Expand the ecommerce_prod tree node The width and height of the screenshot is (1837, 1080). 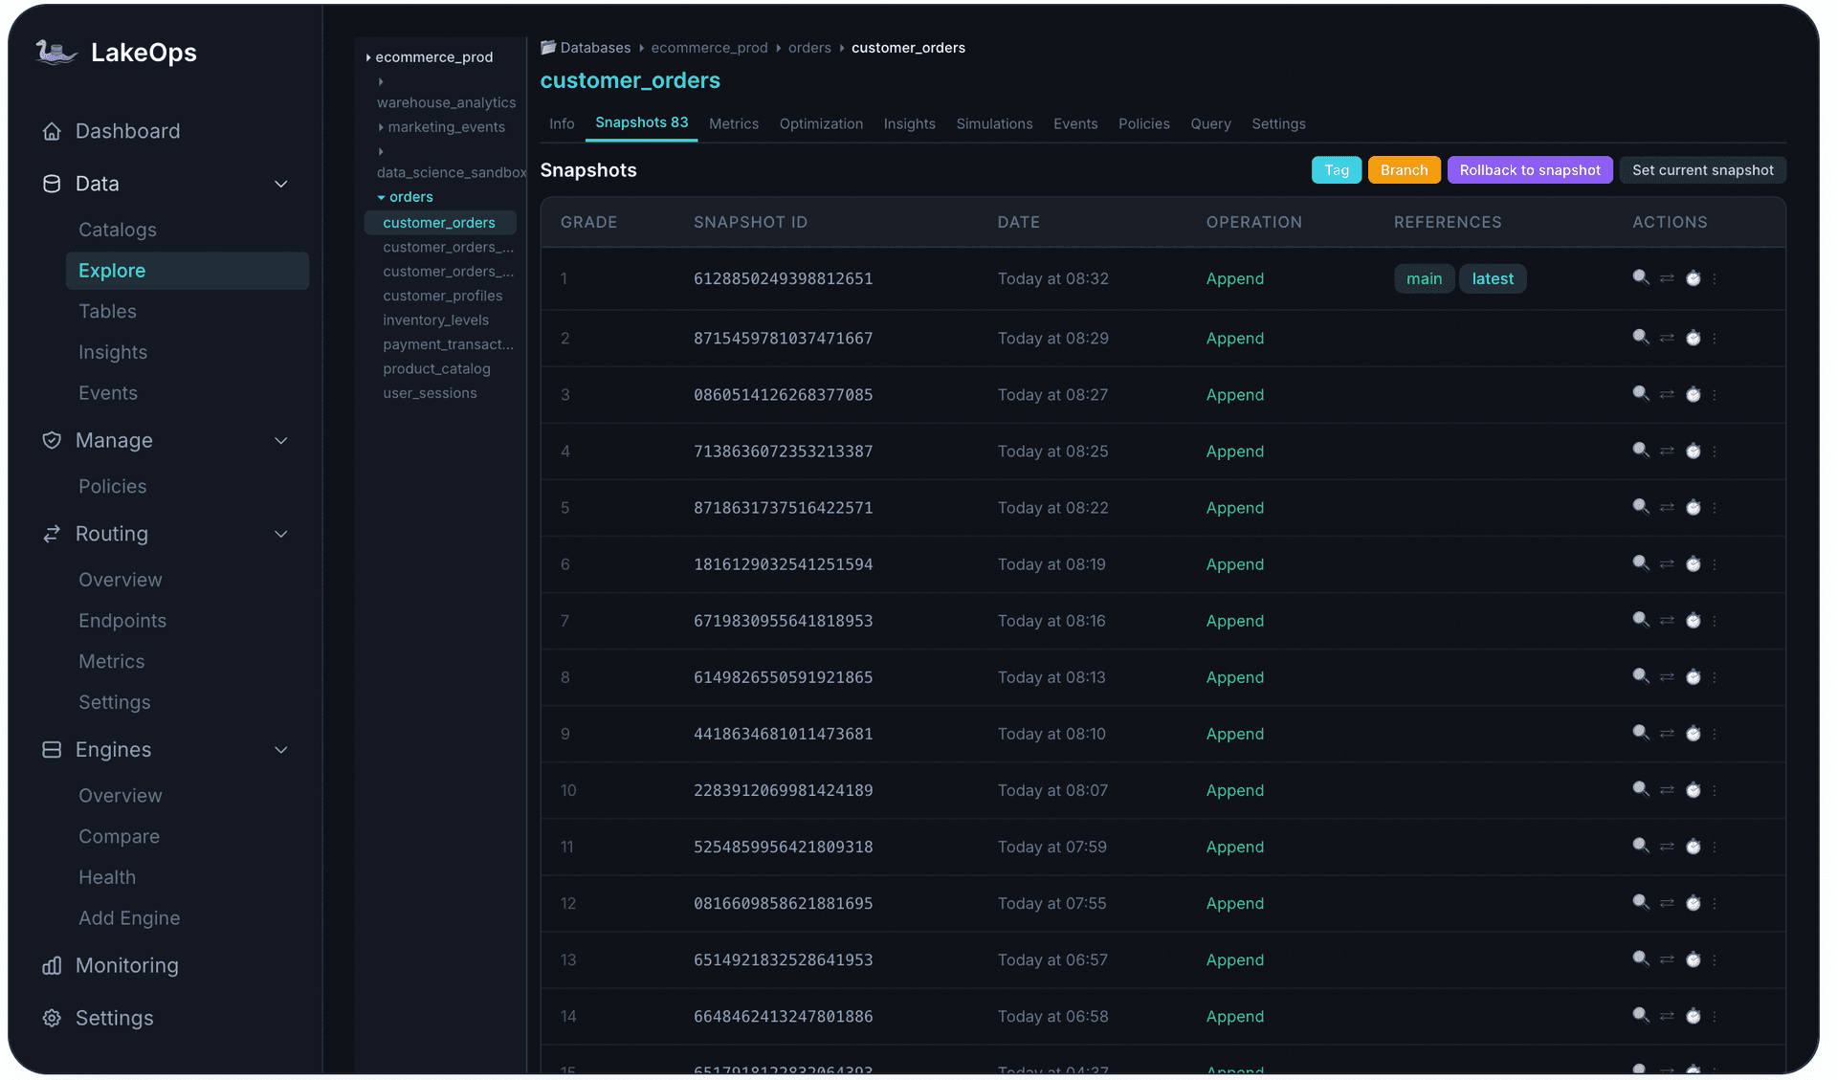368,57
